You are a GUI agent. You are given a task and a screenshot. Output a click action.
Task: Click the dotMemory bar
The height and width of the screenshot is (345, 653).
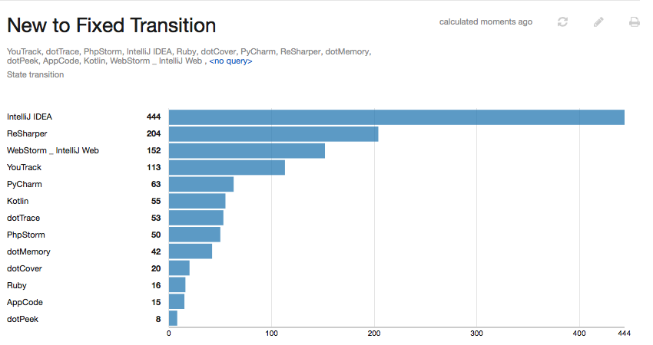[191, 251]
